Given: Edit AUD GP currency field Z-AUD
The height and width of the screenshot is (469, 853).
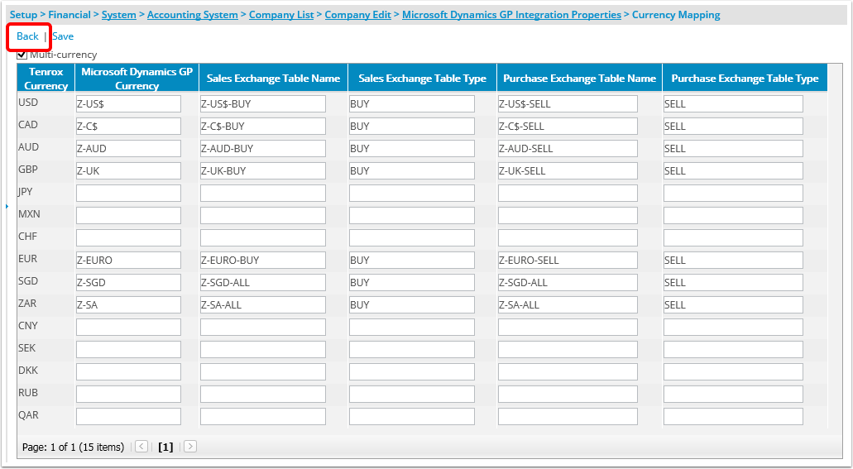Looking at the screenshot, I should point(128,149).
